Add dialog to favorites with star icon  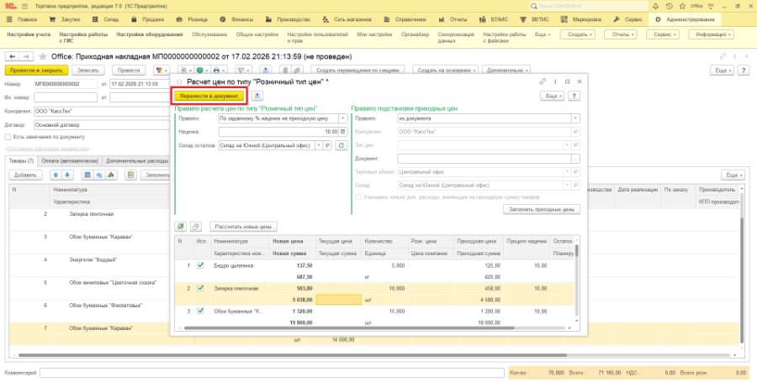point(180,82)
